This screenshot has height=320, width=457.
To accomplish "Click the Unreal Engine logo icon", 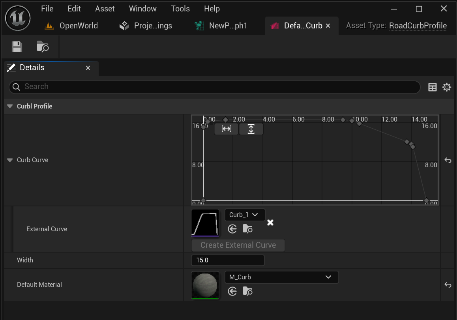I will (x=18, y=18).
